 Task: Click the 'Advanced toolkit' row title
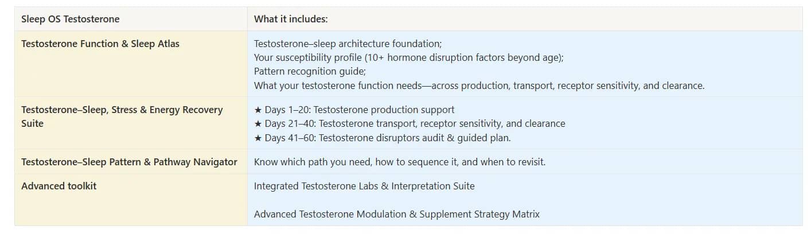[x=59, y=185]
